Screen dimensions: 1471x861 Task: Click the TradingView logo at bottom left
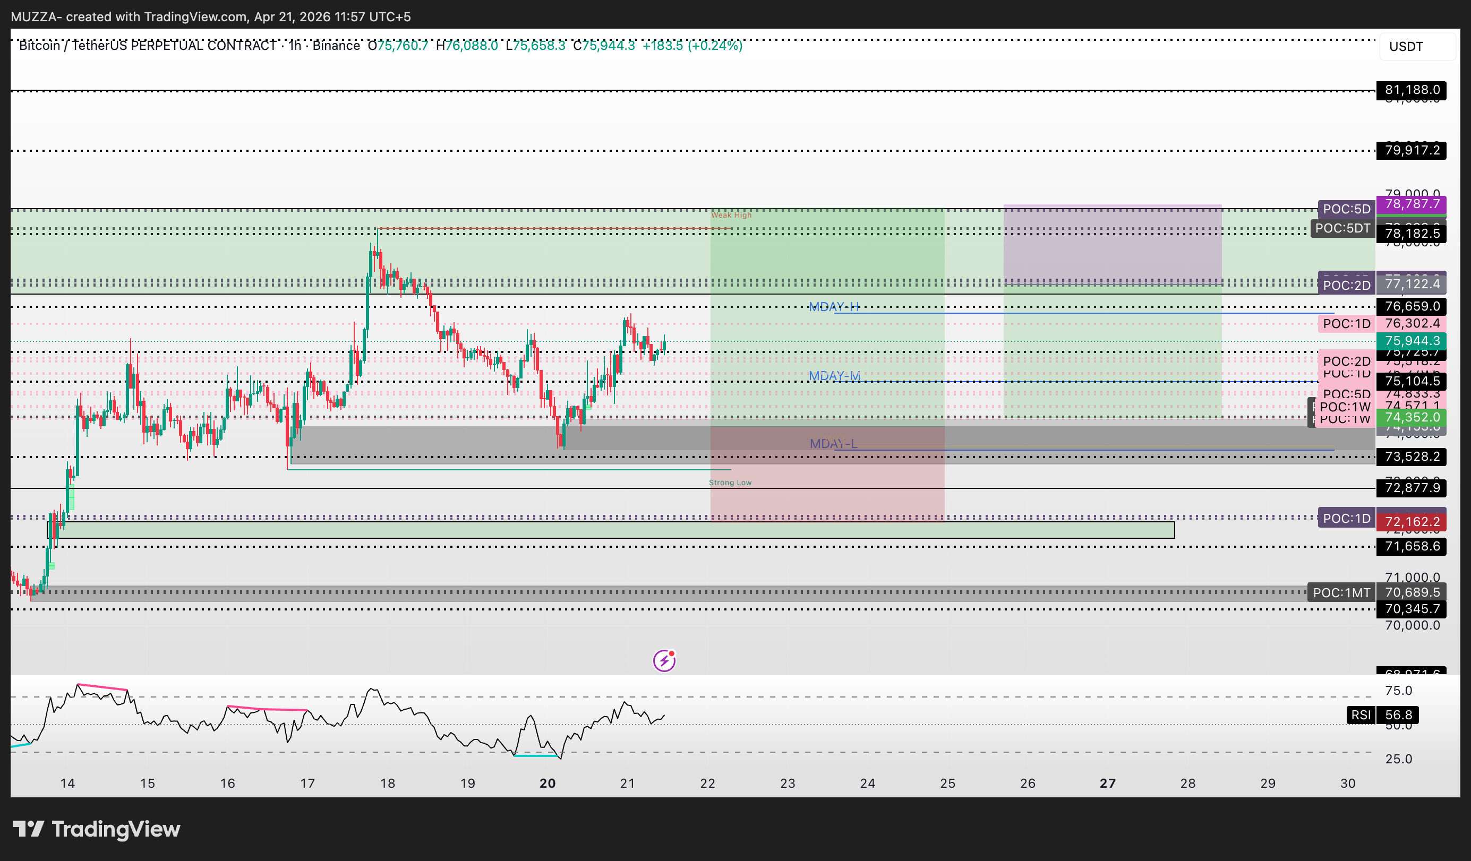pyautogui.click(x=96, y=829)
